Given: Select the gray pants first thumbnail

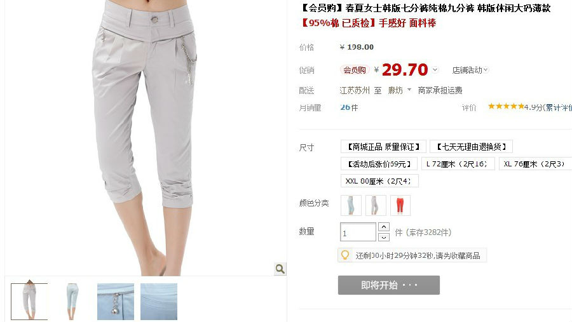Looking at the screenshot, I should 29,302.
